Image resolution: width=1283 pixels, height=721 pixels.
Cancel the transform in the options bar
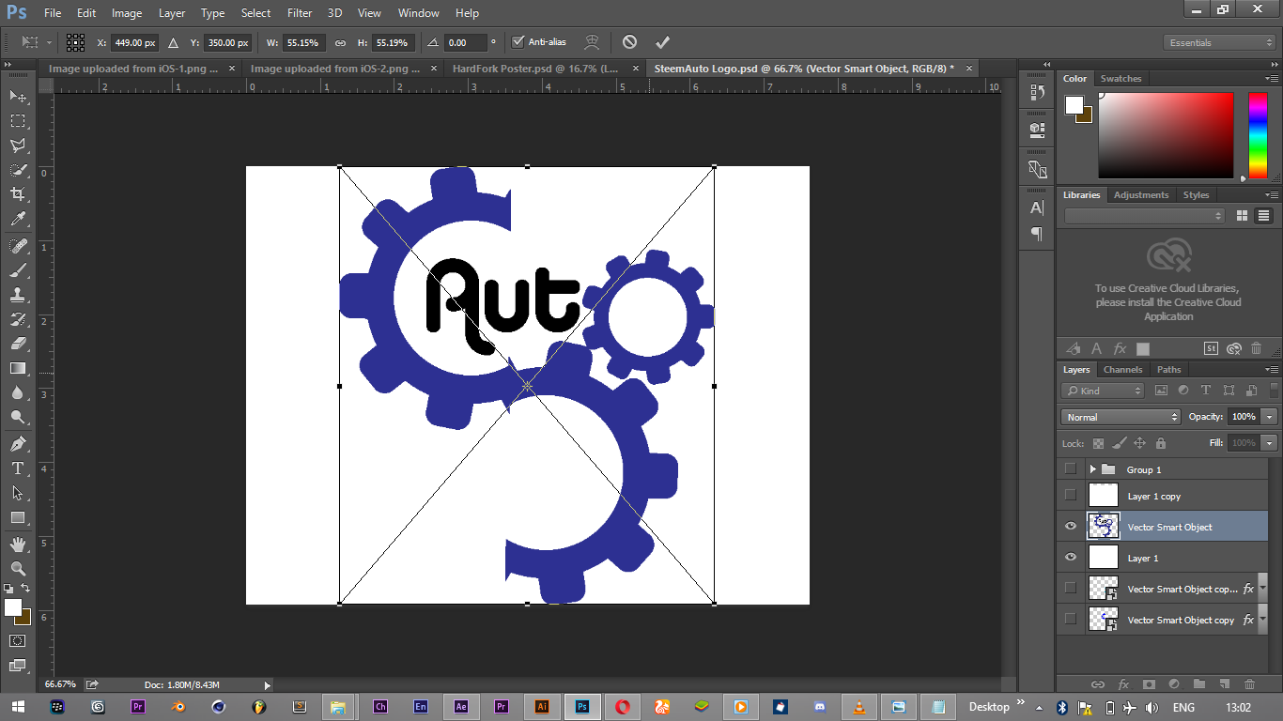coord(629,42)
